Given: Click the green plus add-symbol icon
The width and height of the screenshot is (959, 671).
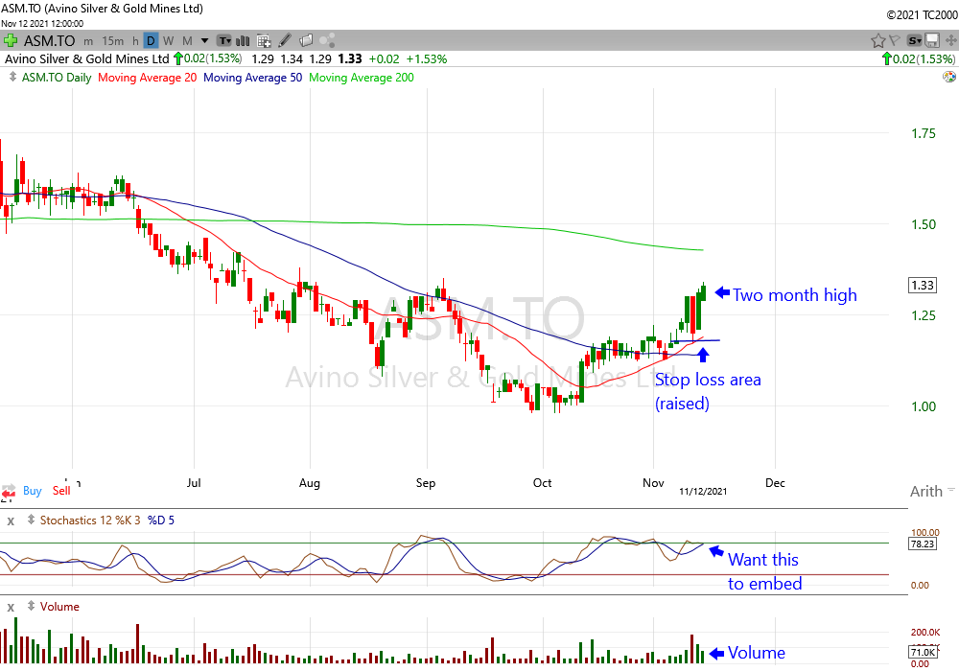Looking at the screenshot, I should click(10, 41).
